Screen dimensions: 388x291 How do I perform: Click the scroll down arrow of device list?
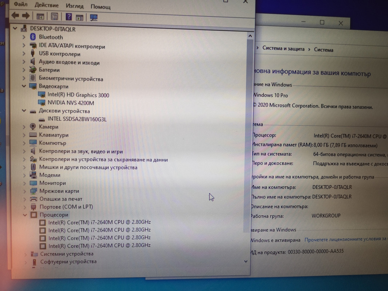246,261
